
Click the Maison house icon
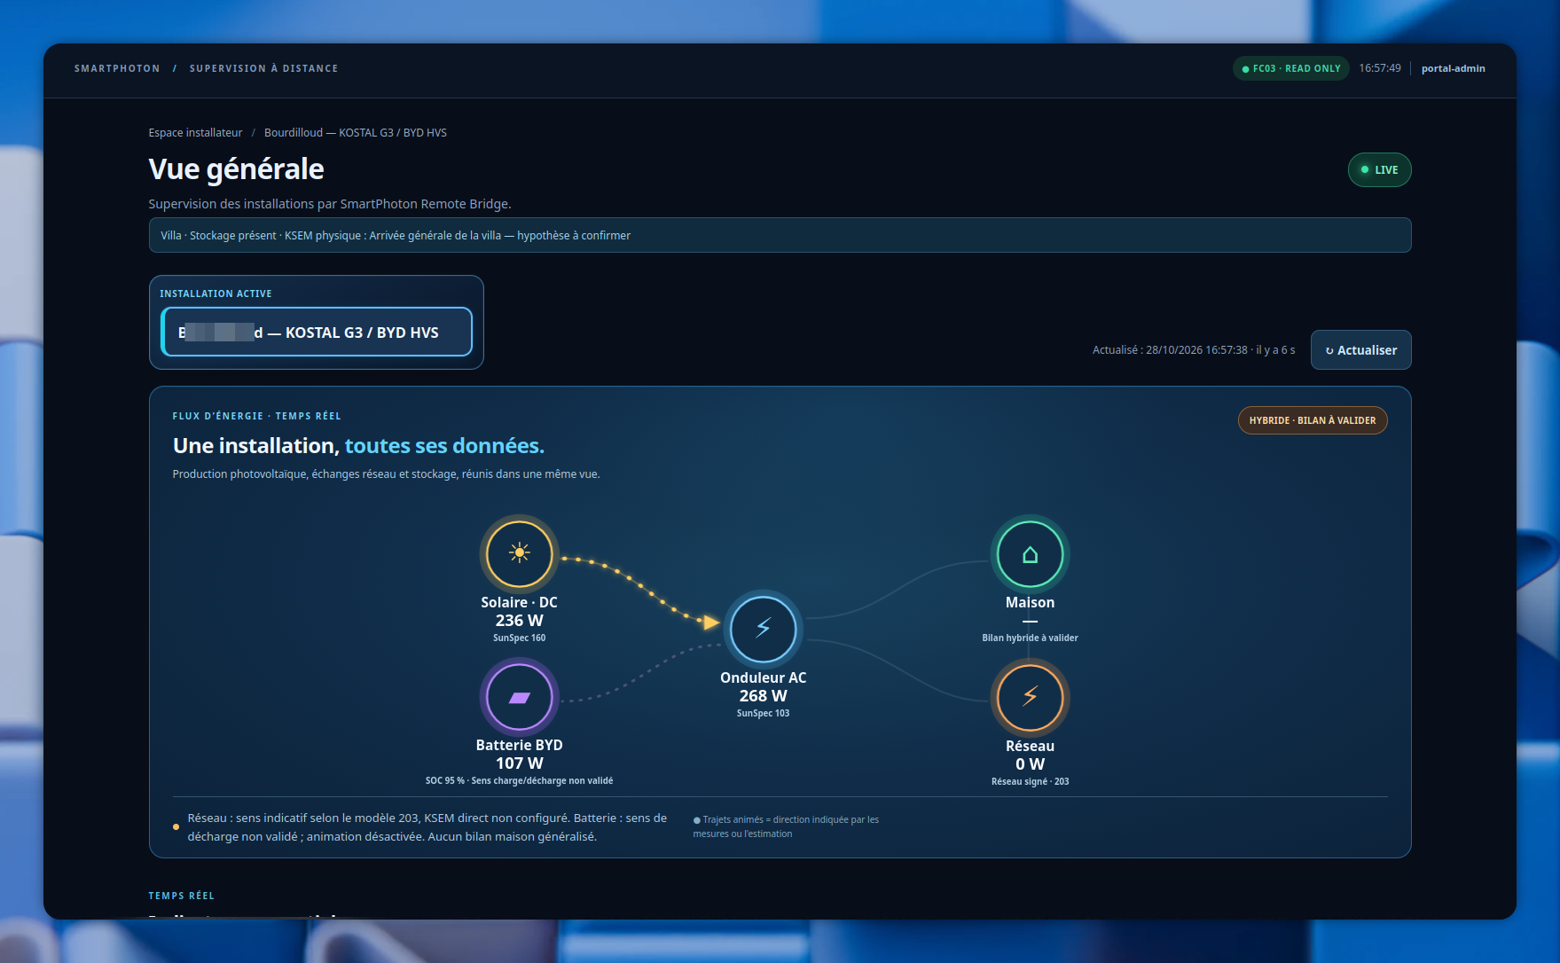[x=1030, y=554]
